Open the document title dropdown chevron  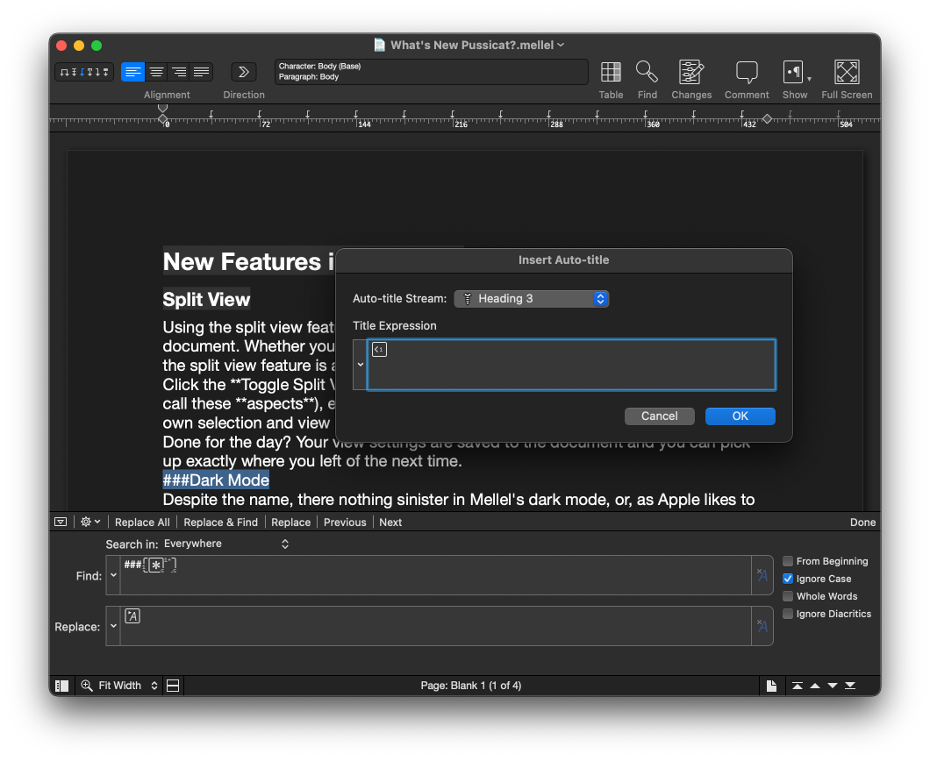[561, 45]
